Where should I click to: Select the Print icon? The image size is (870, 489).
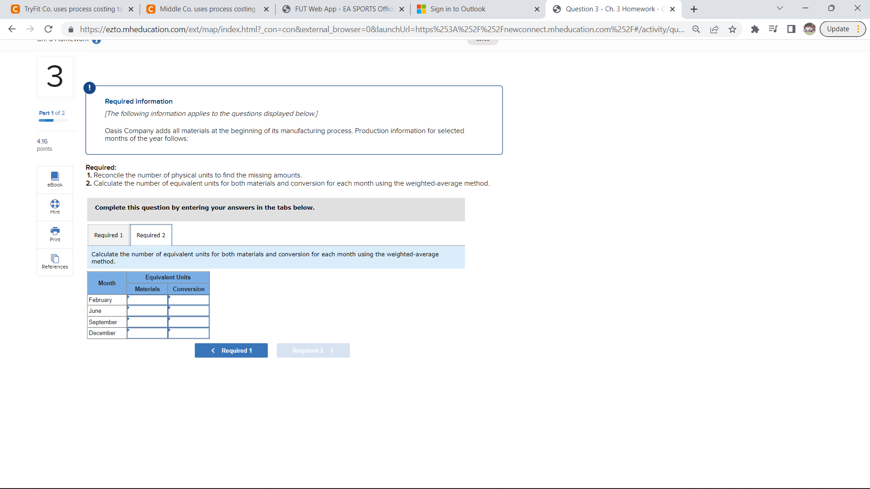tap(54, 235)
